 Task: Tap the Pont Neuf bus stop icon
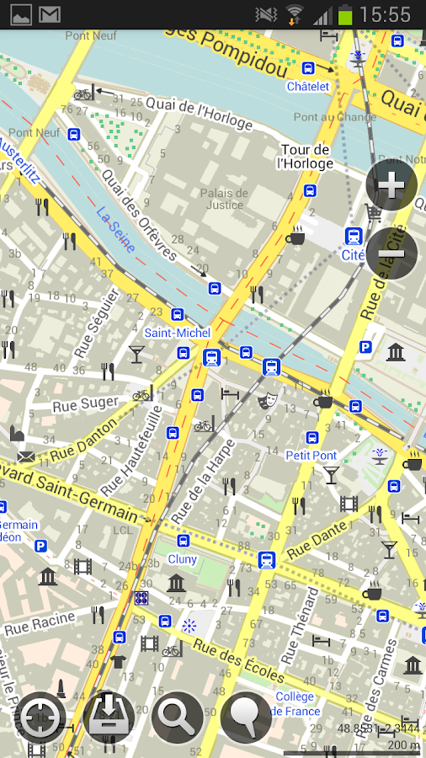click(x=74, y=134)
